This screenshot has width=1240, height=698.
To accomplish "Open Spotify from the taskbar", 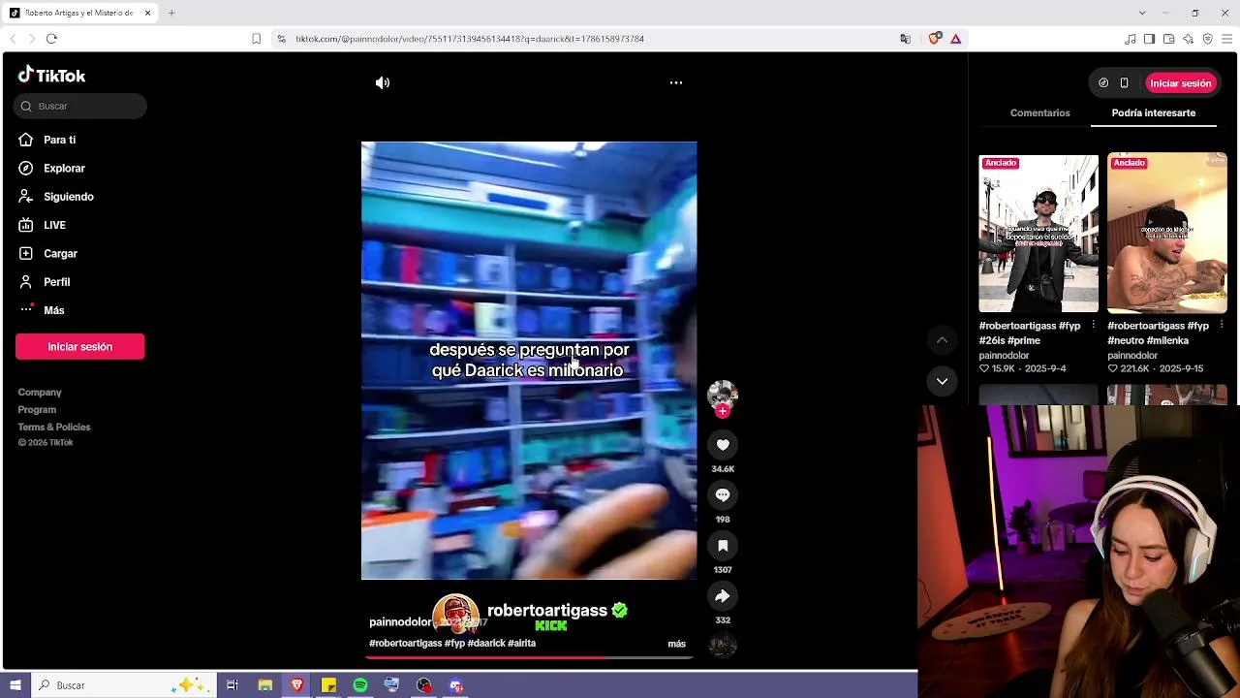I will pos(360,685).
